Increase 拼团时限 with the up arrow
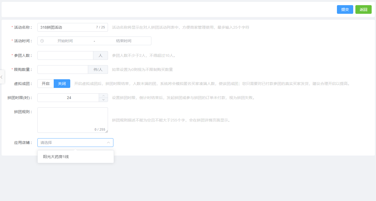The width and height of the screenshot is (376, 201). coord(103,95)
